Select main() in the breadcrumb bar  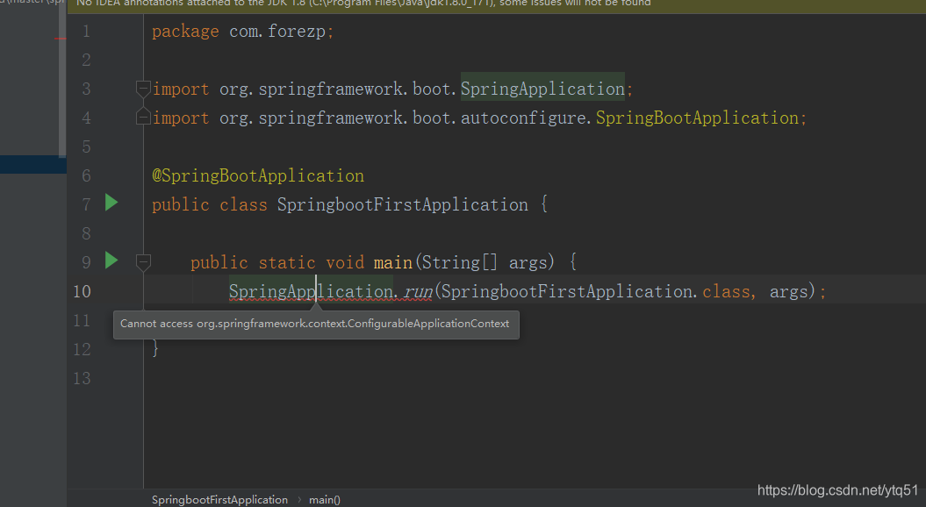[x=324, y=499]
